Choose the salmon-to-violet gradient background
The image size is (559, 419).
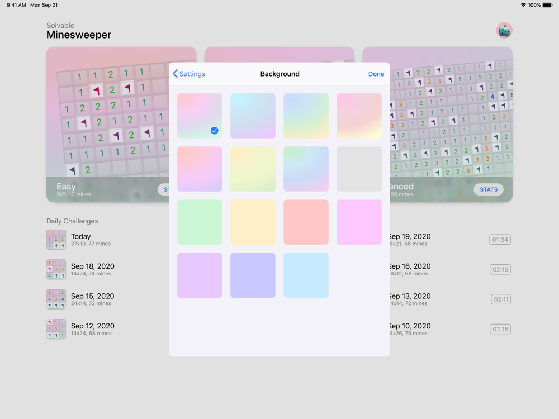[200, 169]
